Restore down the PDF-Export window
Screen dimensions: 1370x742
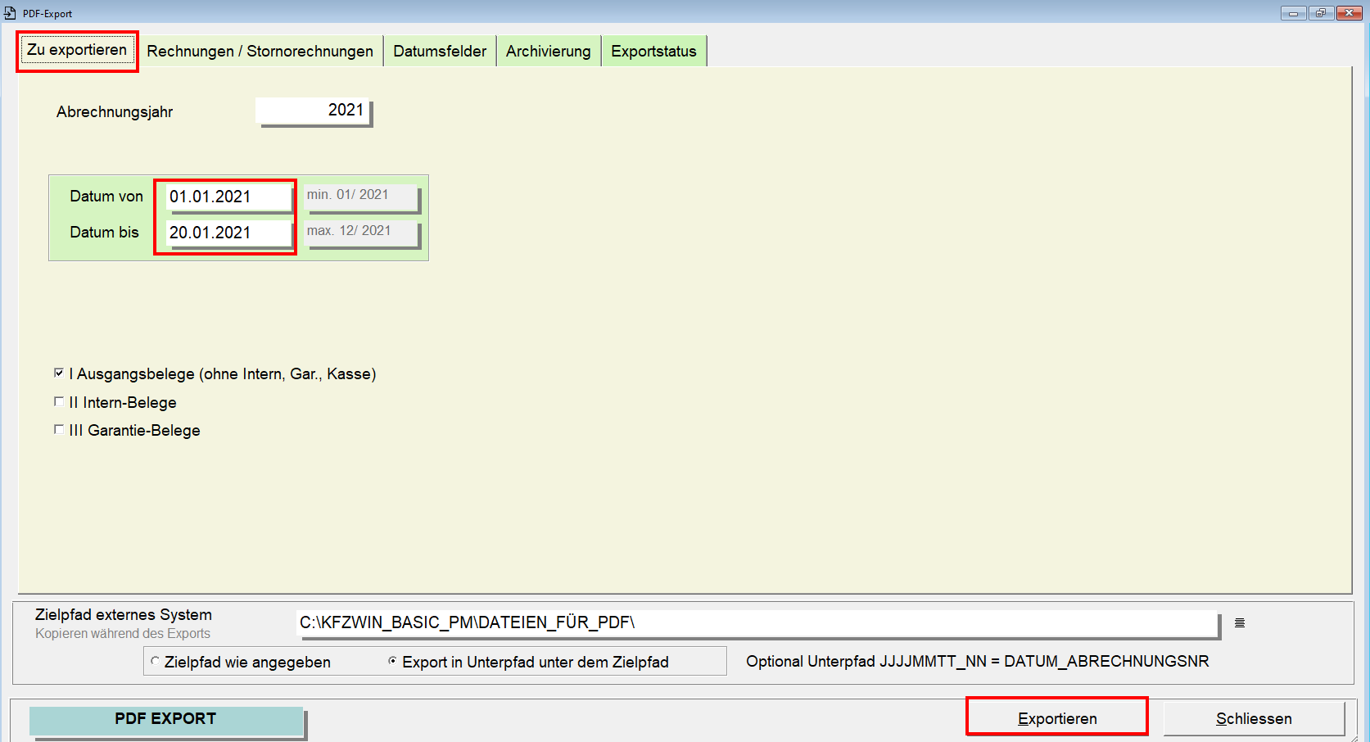pos(1321,13)
